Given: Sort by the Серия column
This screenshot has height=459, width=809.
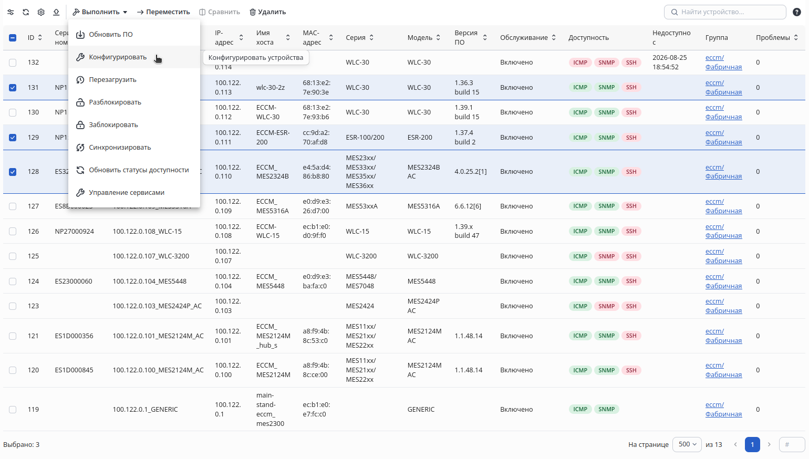Looking at the screenshot, I should point(360,38).
